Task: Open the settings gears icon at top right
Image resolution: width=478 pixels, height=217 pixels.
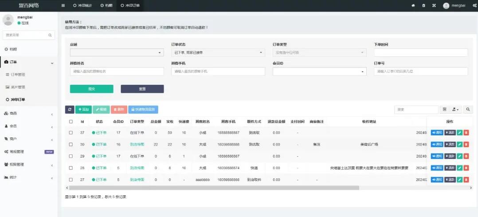Action: pyautogui.click(x=474, y=5)
